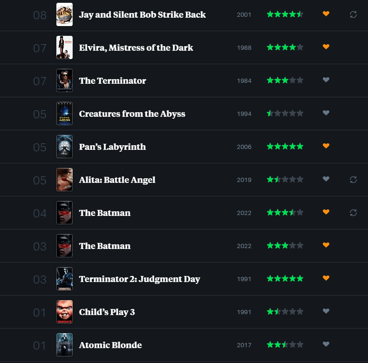Click the rewatch icon on Alita: Battle Angel row
This screenshot has width=368, height=363.
coord(353,180)
